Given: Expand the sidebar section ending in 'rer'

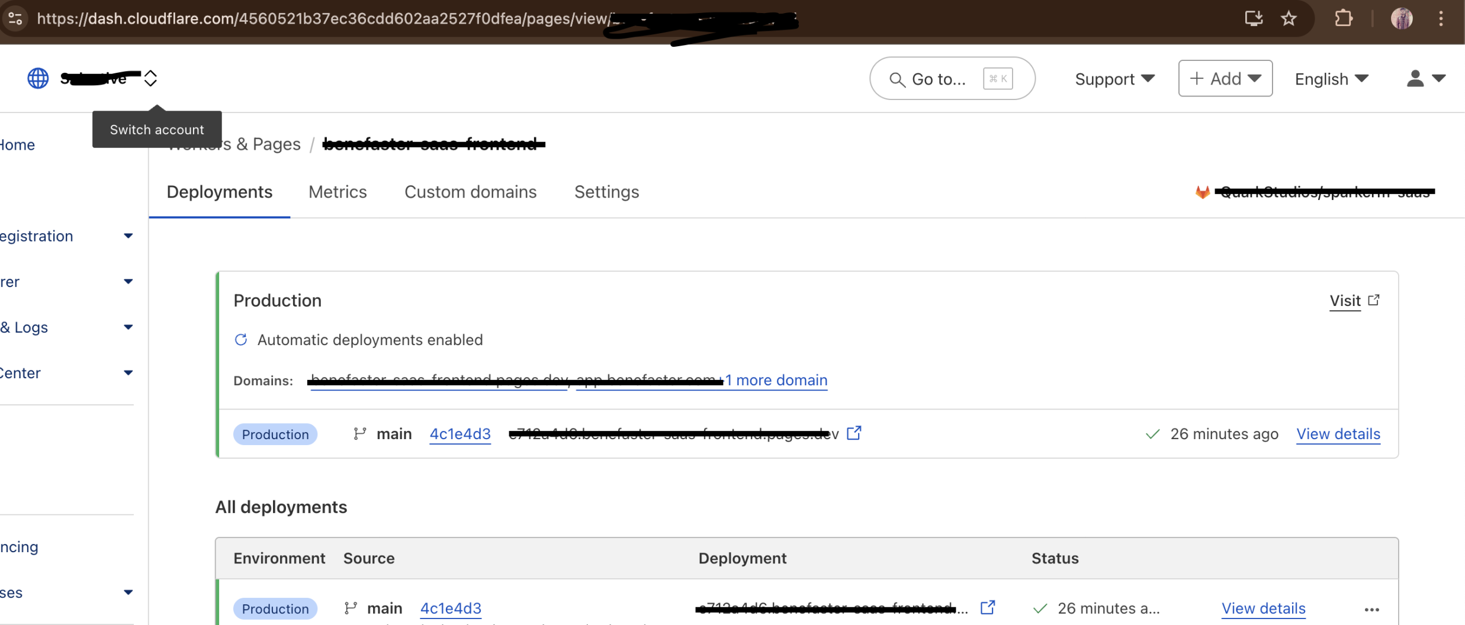Looking at the screenshot, I should (66, 282).
